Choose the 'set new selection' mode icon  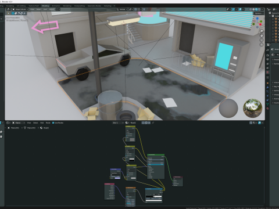pyautogui.click(x=13, y=13)
